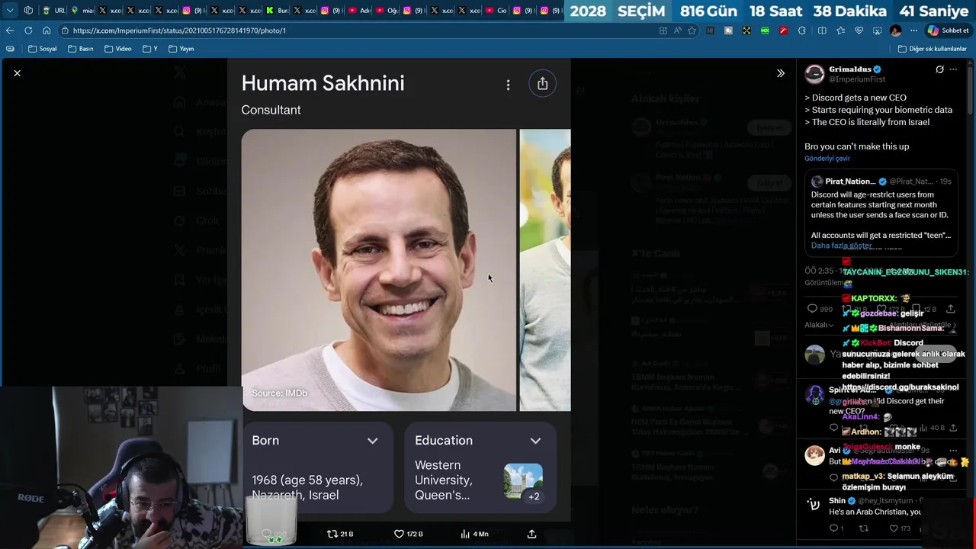Open the Basın bookmarks folder
Viewport: 976px width, 549px height.
(81, 49)
